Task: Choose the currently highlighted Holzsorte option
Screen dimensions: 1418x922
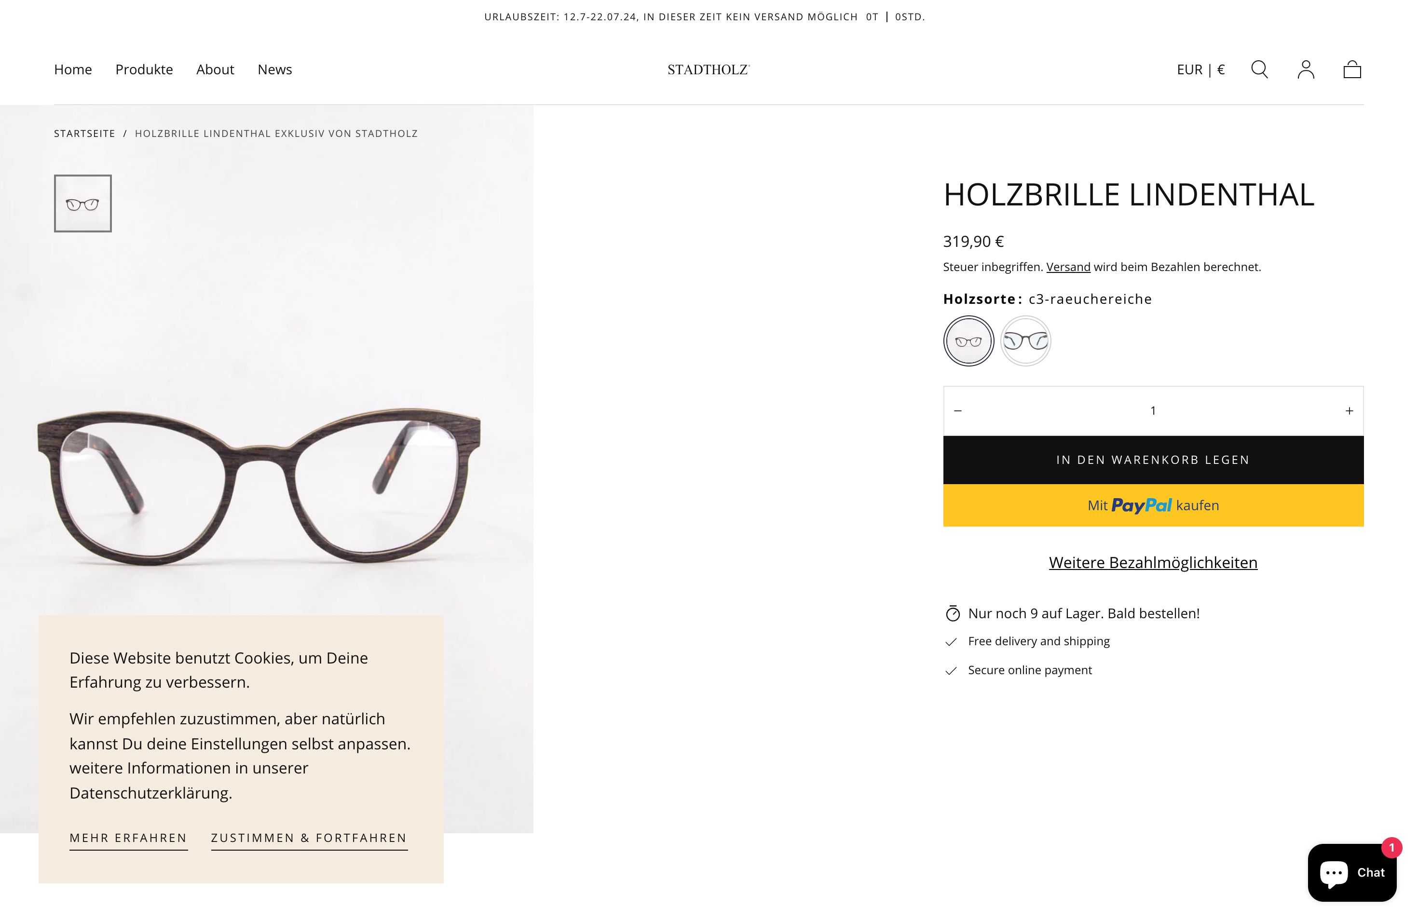Action: [968, 340]
